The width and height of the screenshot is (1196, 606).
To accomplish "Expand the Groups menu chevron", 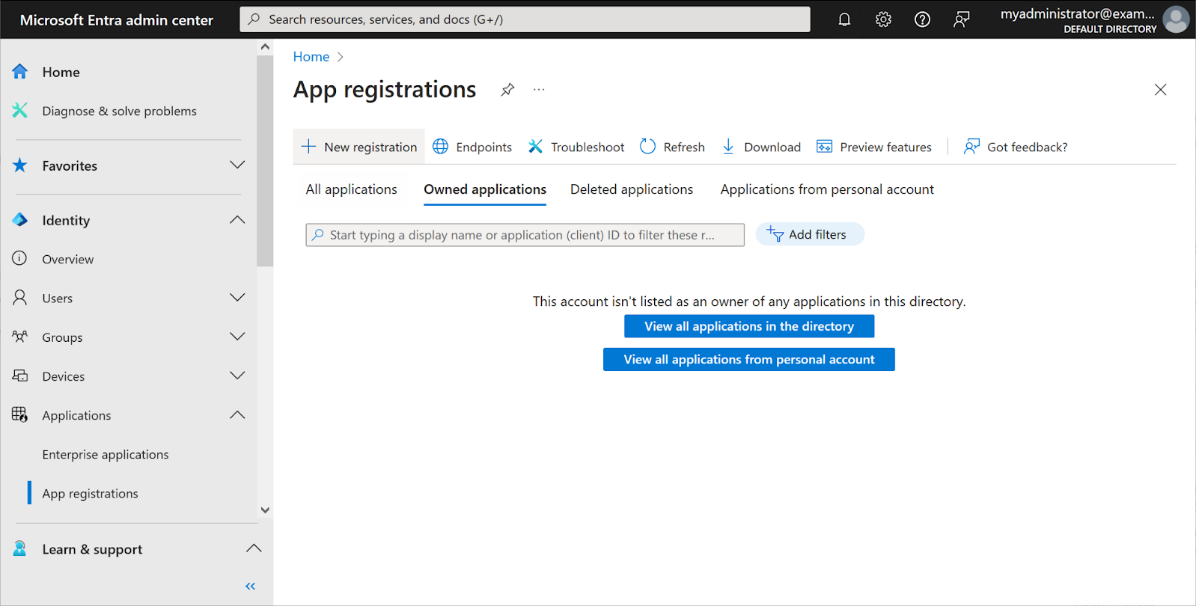I will pyautogui.click(x=237, y=337).
